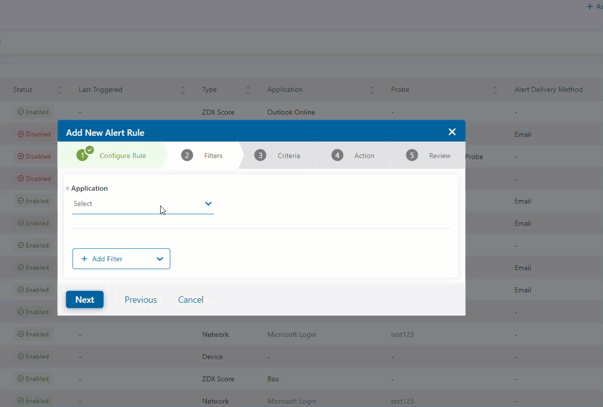Viewport: 603px width, 407px height.
Task: Click the green checkmark on Configure Rule step
Action: pos(89,150)
